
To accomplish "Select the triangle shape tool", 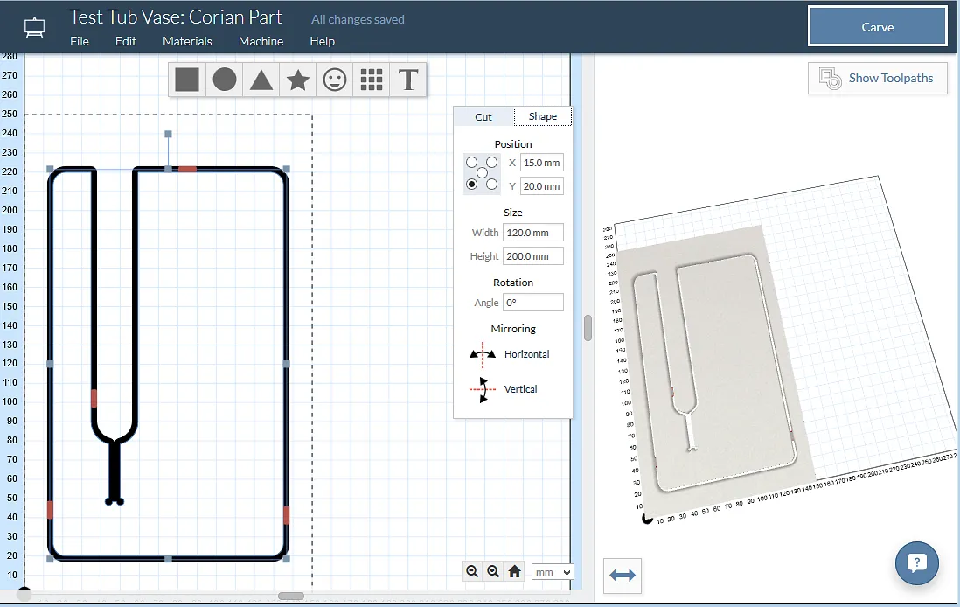I will 261,80.
